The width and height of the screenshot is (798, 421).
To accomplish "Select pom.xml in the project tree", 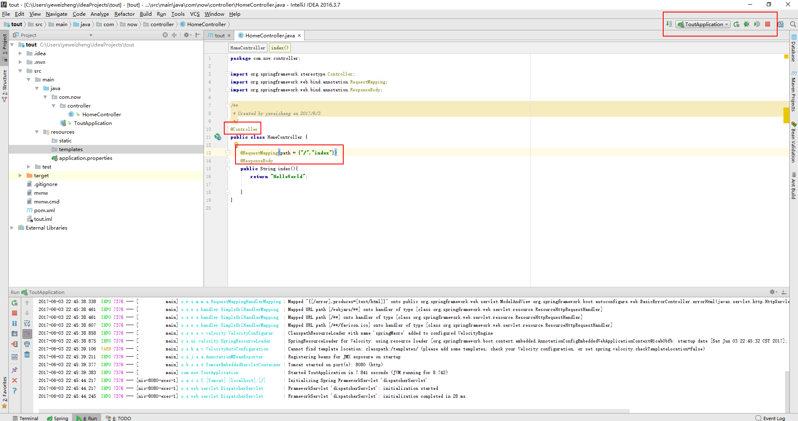I will click(x=44, y=210).
